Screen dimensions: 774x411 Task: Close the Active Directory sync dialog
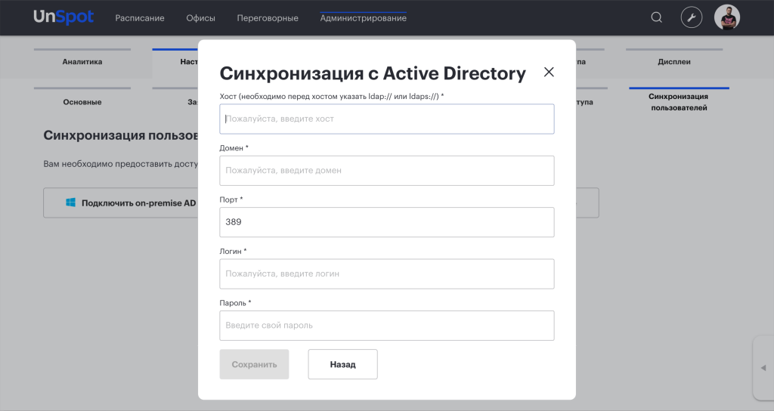pos(549,72)
